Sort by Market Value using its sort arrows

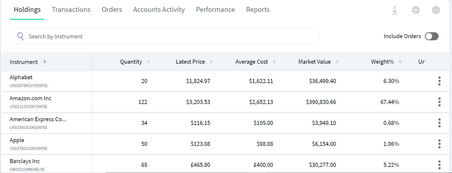tap(337, 62)
